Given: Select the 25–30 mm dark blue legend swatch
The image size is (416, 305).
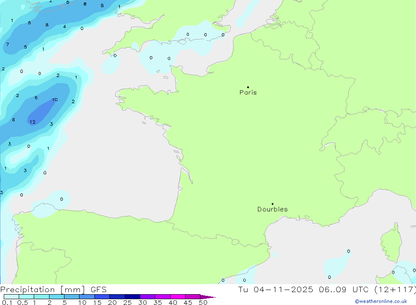Looking at the screenshot, I should tap(132, 297).
